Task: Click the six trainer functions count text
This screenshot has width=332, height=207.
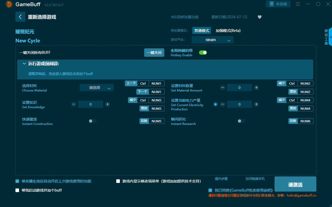Action: 185,17
